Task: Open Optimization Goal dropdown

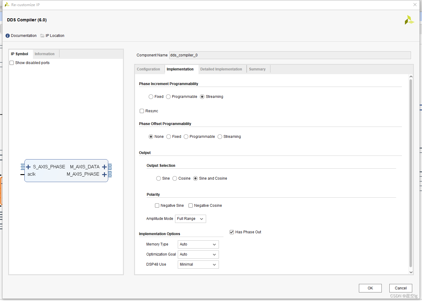Action: [x=198, y=255]
